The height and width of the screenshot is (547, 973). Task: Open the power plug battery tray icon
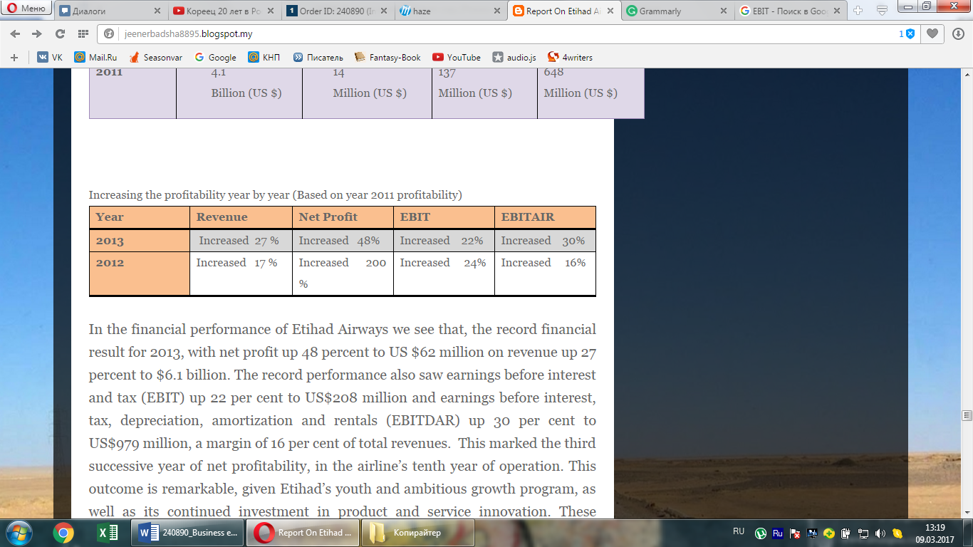tap(845, 533)
